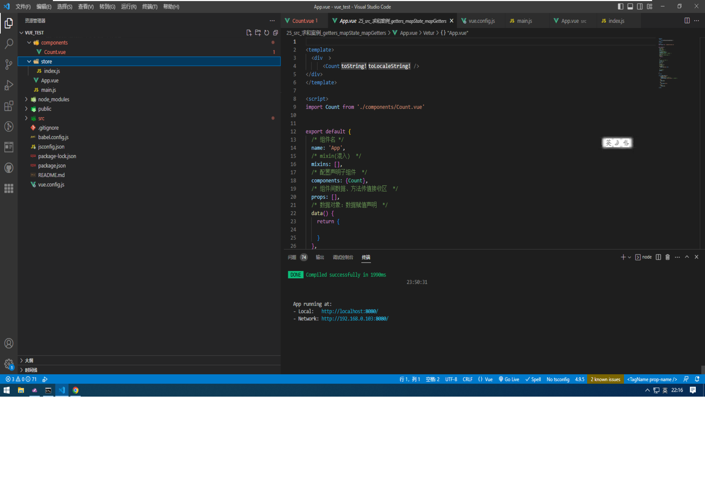The width and height of the screenshot is (705, 480).
Task: Split the terminal panel
Action: click(658, 257)
